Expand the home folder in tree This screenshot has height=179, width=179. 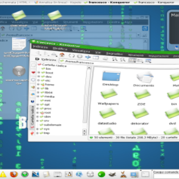coord(38,84)
